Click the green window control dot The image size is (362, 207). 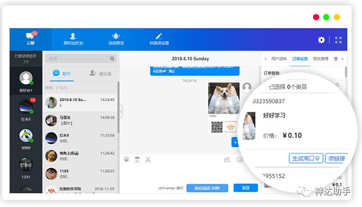(x=326, y=17)
